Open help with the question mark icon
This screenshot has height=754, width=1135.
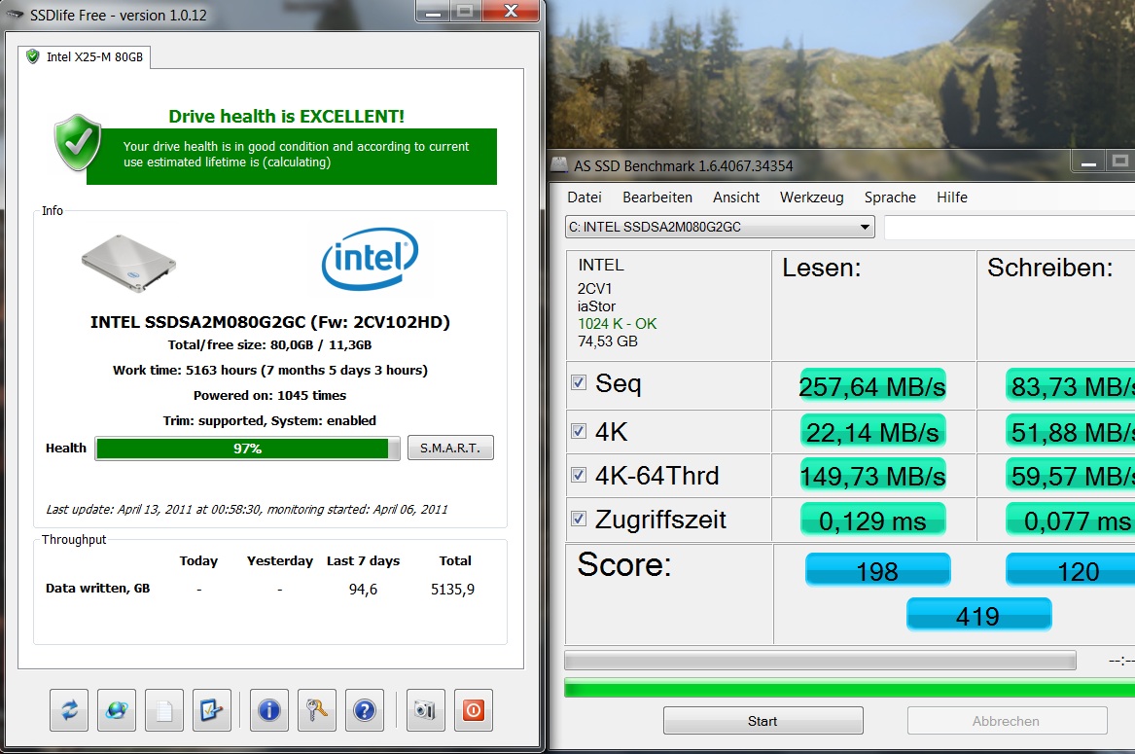point(365,710)
